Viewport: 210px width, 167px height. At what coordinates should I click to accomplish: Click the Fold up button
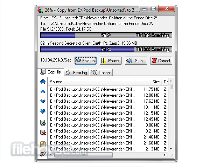(86, 61)
